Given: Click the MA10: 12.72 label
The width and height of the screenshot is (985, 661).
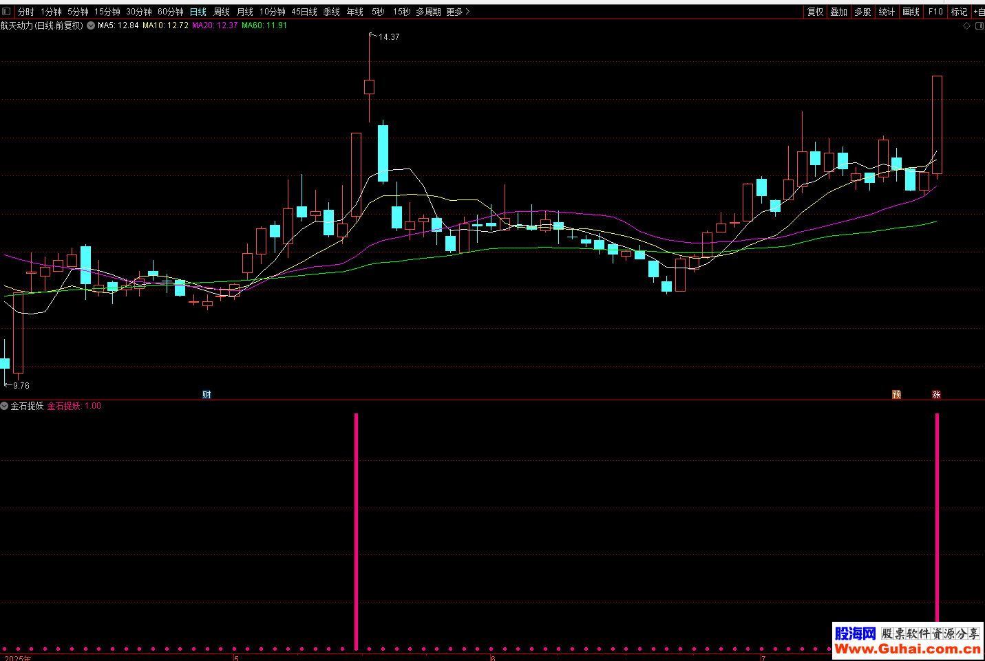Looking at the screenshot, I should [x=165, y=25].
